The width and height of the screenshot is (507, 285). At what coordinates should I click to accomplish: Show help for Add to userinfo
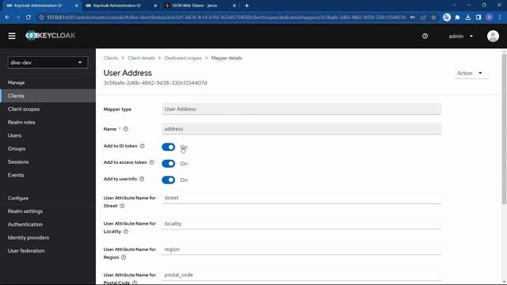[142, 179]
